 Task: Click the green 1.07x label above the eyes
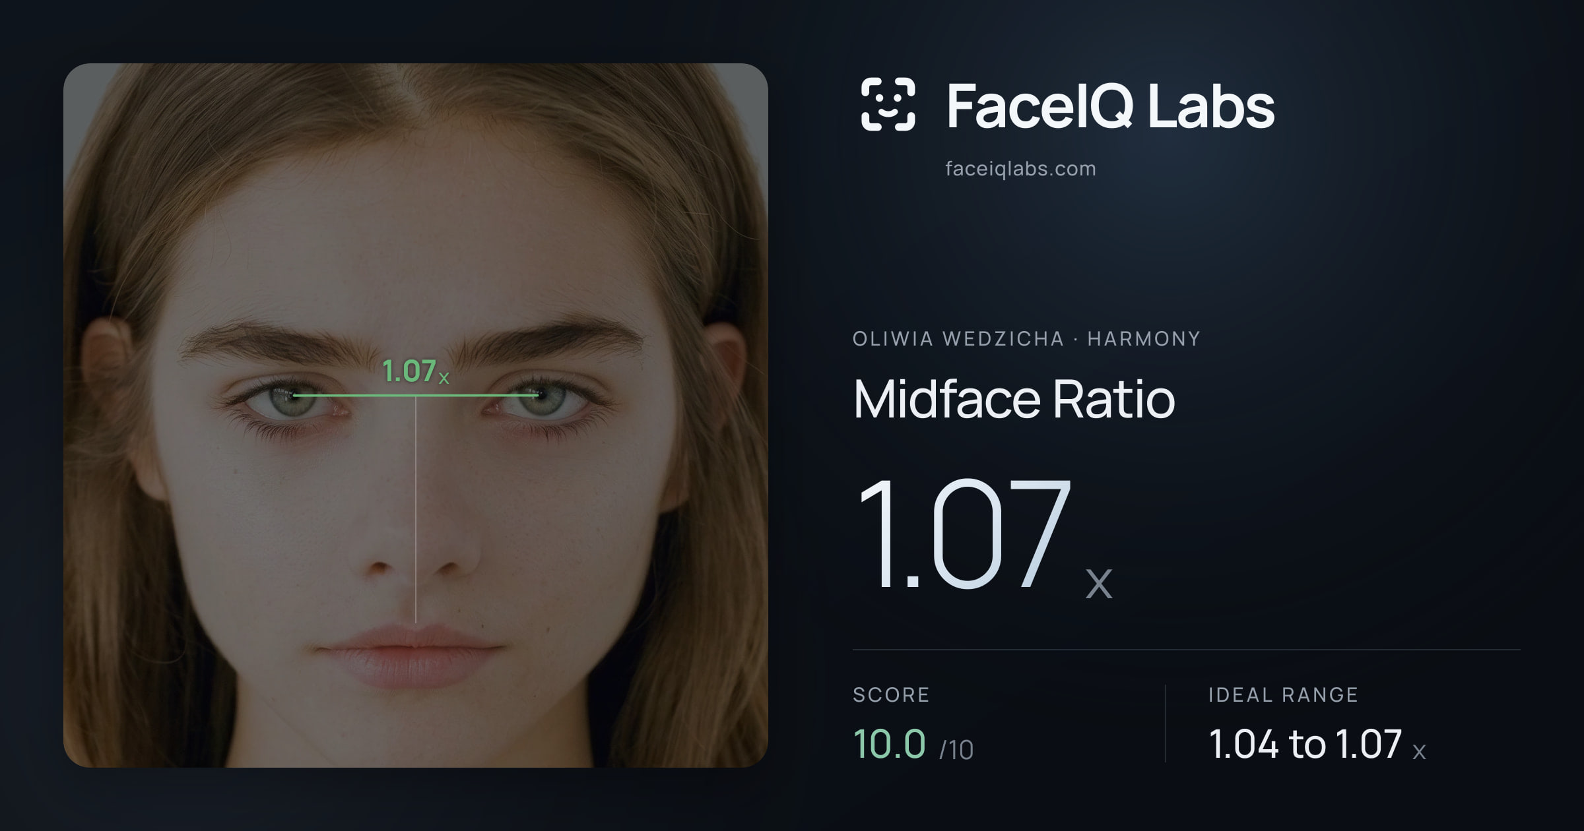tap(416, 371)
